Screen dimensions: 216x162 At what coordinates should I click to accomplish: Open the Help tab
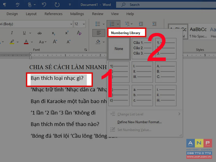[x=130, y=14]
